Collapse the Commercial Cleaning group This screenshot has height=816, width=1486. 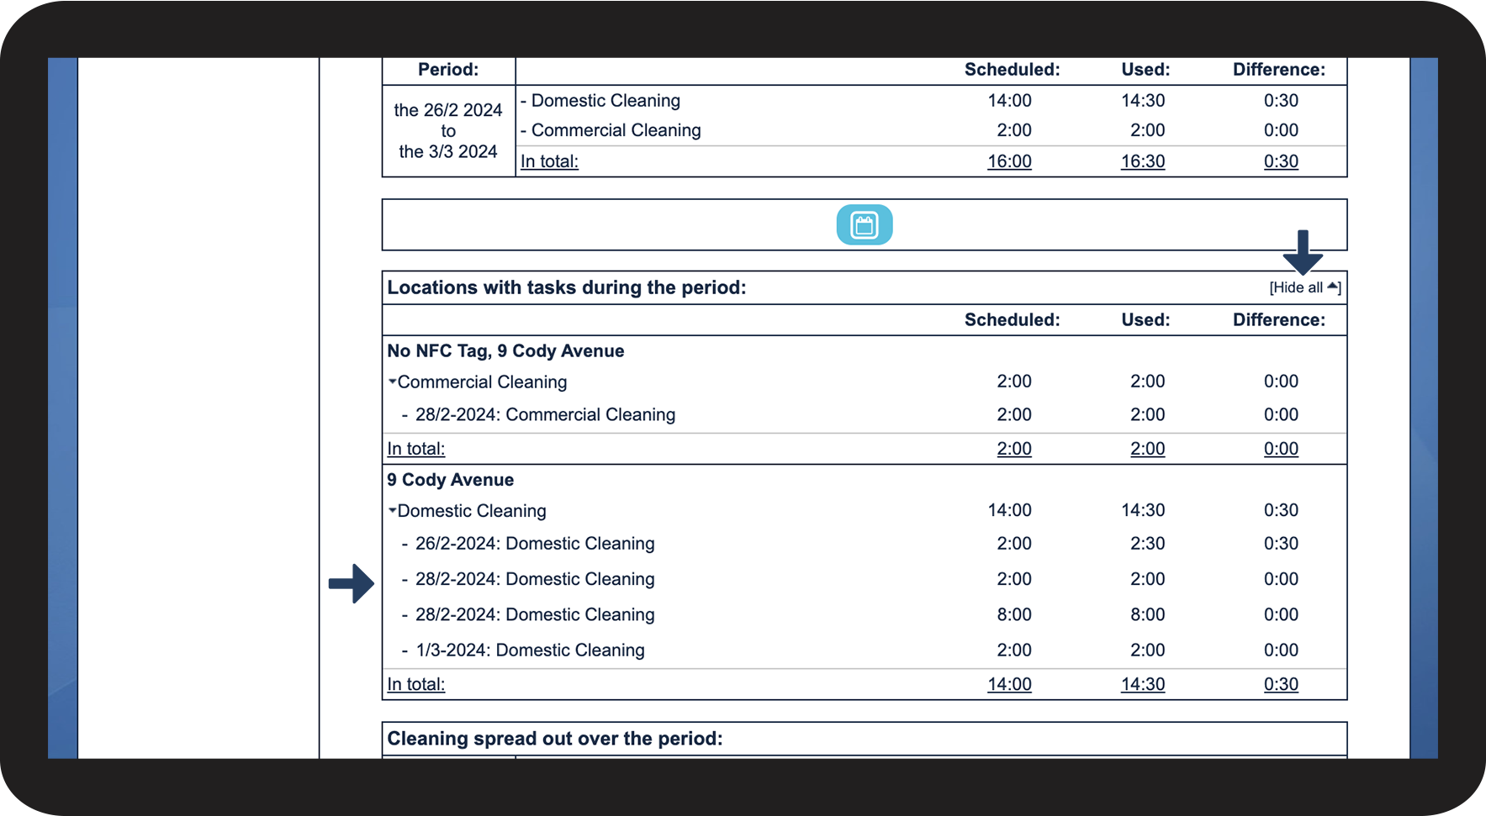coord(477,382)
